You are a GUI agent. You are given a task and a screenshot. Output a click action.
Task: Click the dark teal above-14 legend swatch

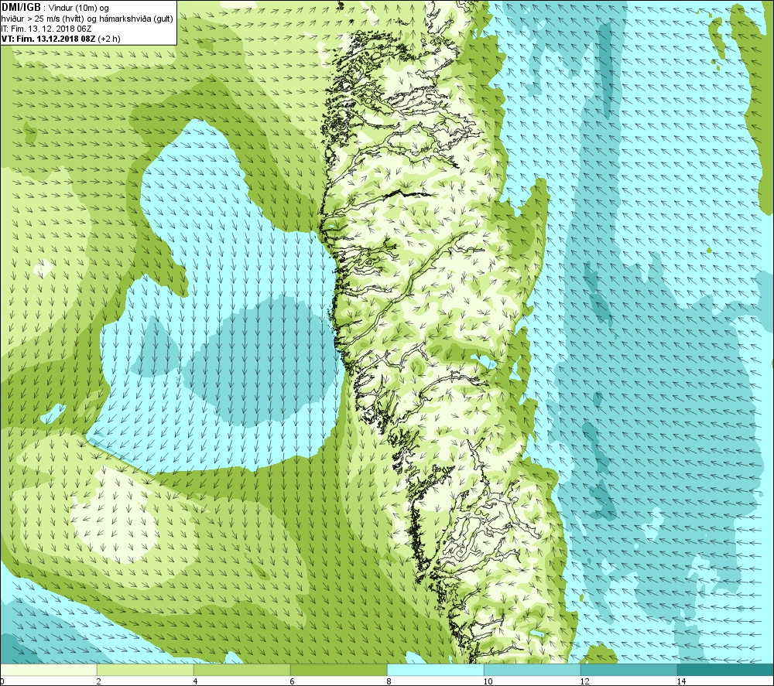725,670
